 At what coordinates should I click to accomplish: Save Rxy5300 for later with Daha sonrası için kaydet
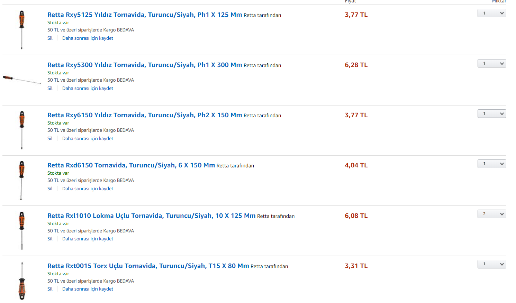click(x=88, y=88)
